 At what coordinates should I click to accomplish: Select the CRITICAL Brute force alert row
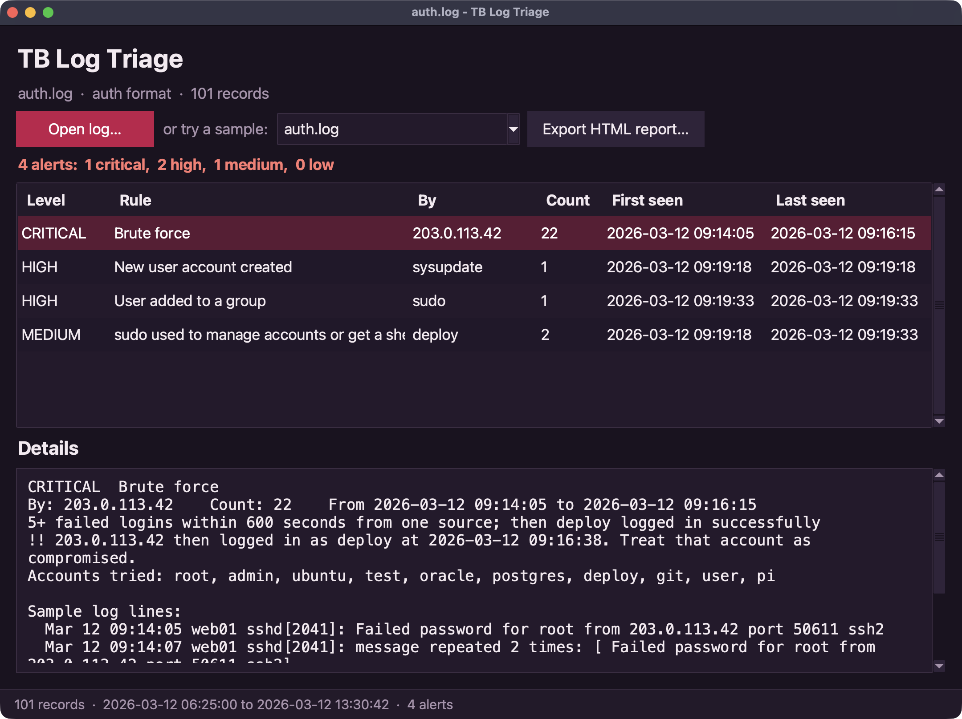pos(474,233)
